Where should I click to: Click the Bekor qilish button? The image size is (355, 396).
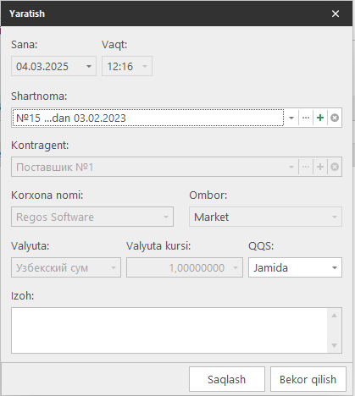click(308, 379)
